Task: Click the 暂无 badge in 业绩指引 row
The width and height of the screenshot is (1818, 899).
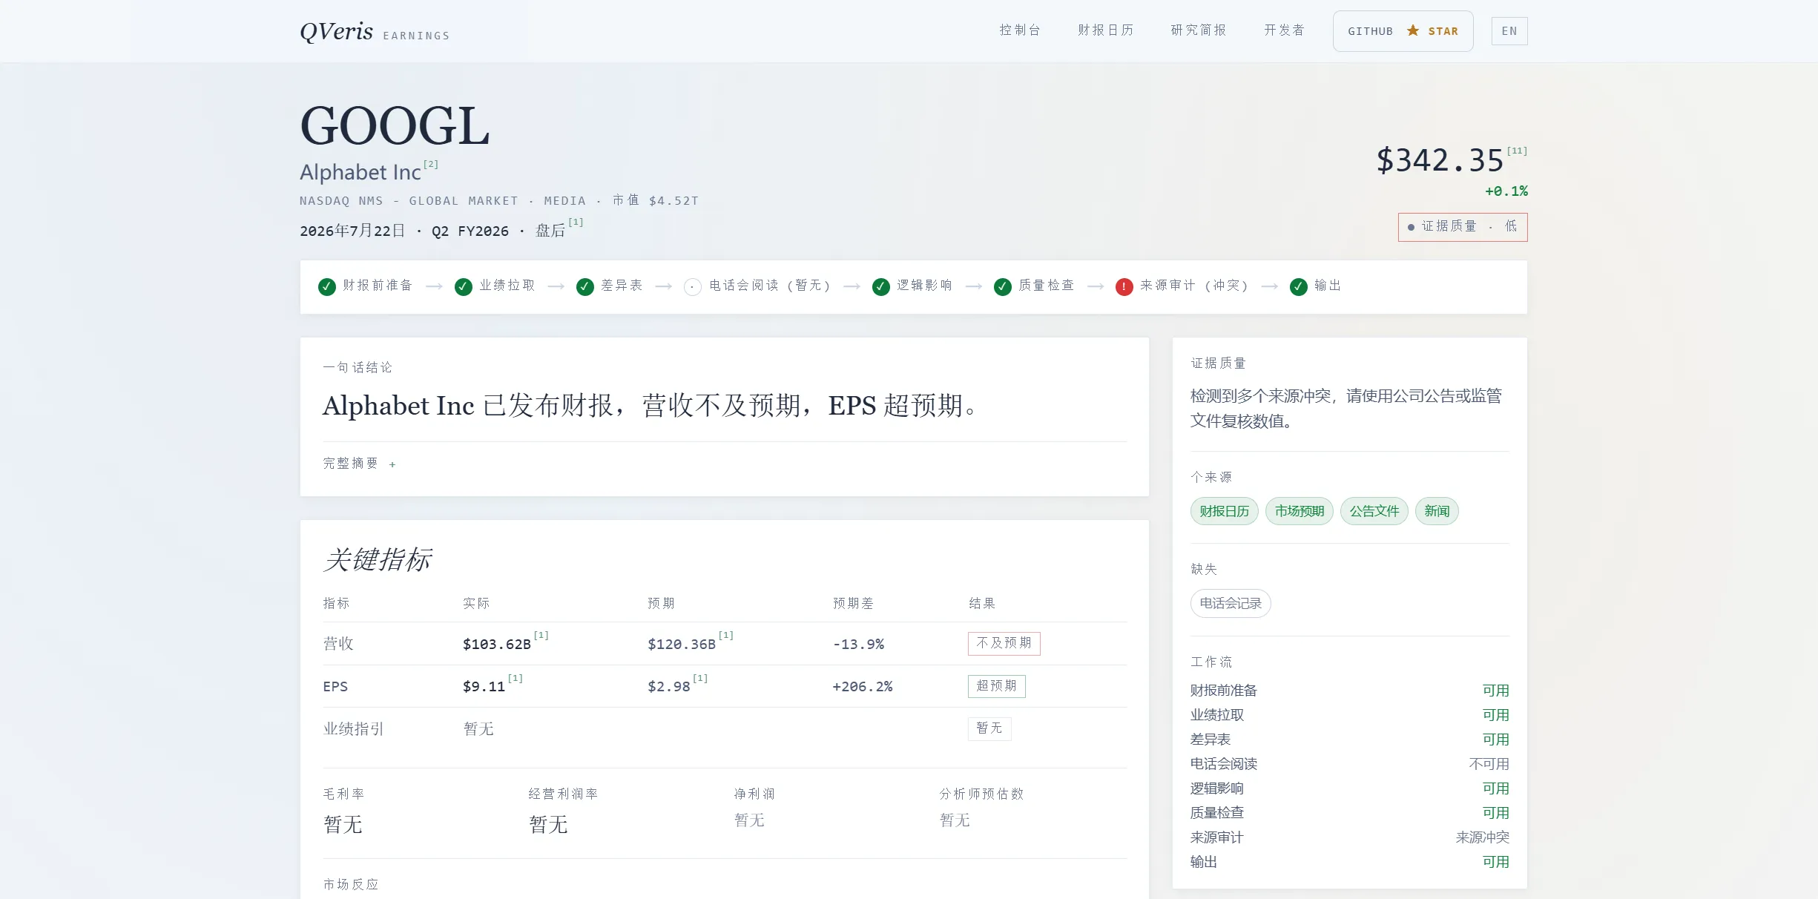Action: tap(989, 728)
